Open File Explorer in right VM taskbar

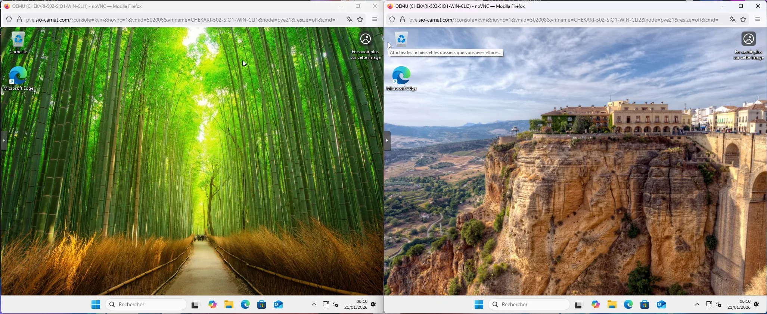click(612, 305)
